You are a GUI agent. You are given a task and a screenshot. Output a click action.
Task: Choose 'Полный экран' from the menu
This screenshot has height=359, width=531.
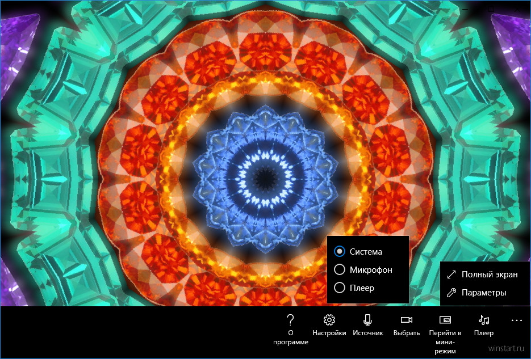[x=484, y=274]
